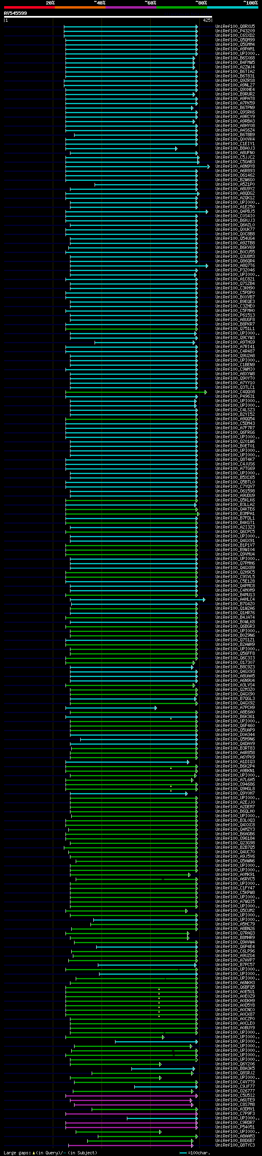Click the query end position 425
Image resolution: width=262 pixels, height=1156 pixels.
point(207,20)
